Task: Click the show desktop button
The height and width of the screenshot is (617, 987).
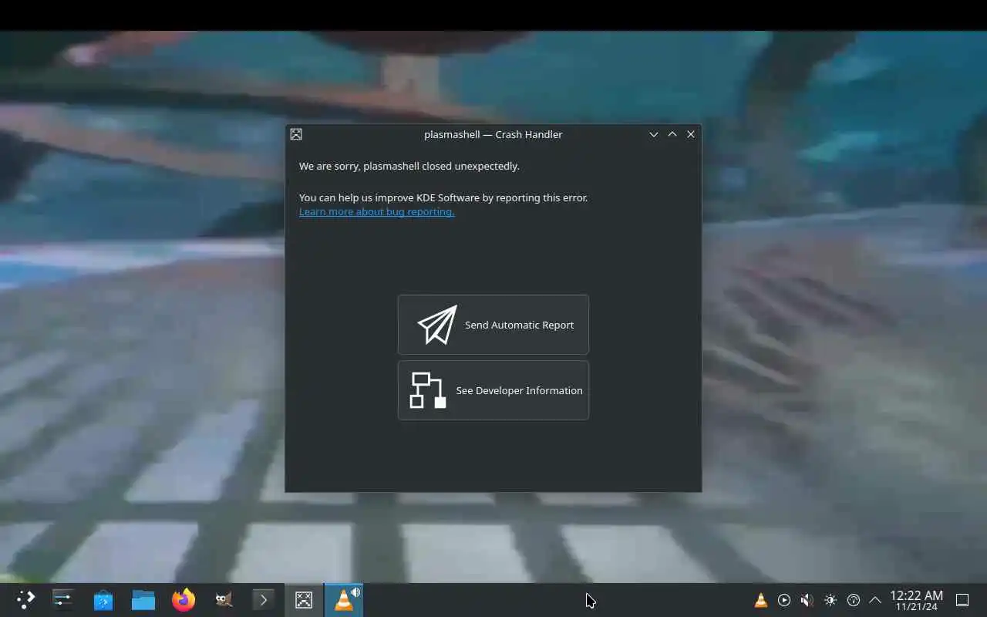Action: pos(962,600)
